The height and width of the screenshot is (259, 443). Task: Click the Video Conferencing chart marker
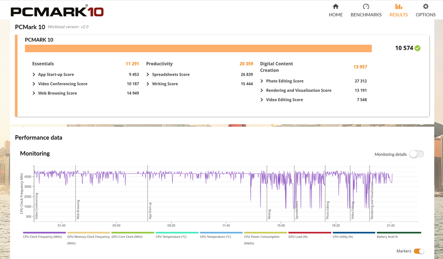click(36, 206)
